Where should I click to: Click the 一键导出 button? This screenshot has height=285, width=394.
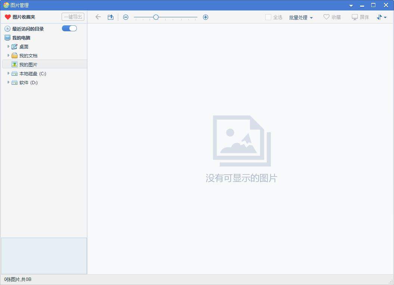[73, 16]
